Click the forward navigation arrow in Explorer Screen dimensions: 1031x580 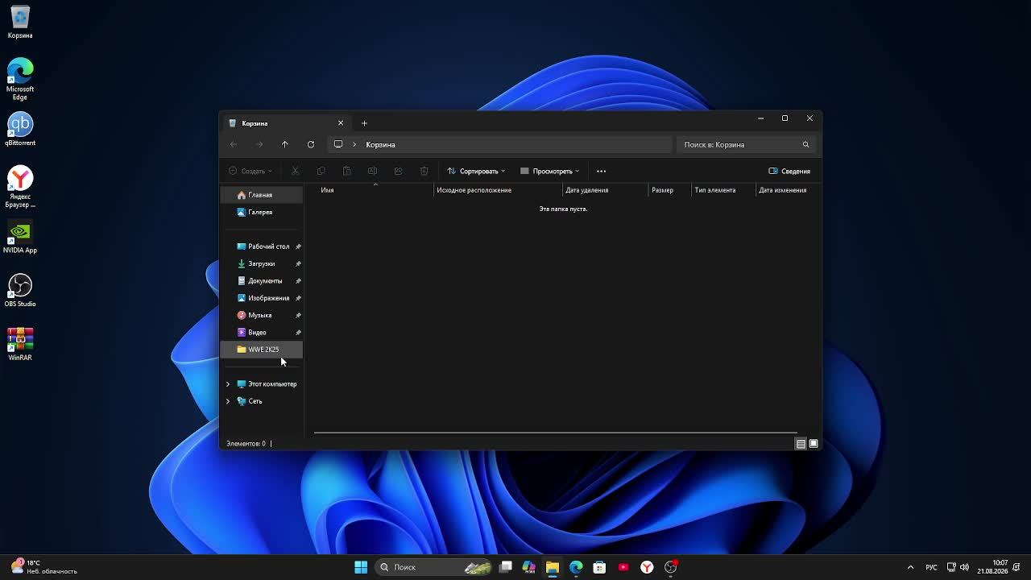click(259, 145)
